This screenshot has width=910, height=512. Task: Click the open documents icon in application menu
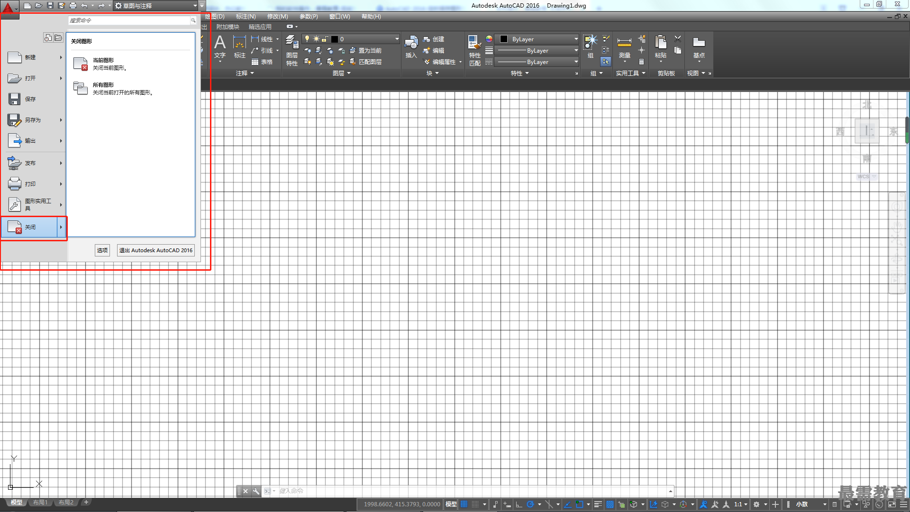(58, 37)
